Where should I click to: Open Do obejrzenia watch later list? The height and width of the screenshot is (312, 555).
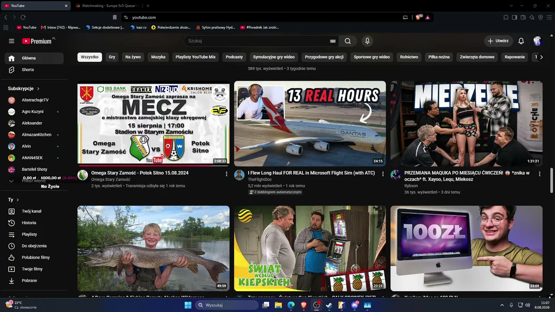click(34, 246)
